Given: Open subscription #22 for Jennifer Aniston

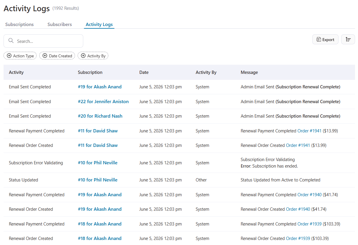Looking at the screenshot, I should coord(103,102).
